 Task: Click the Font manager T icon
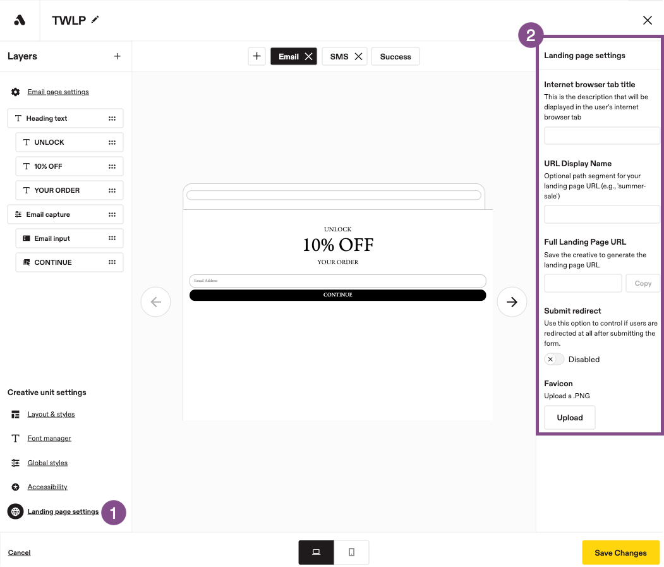click(16, 438)
